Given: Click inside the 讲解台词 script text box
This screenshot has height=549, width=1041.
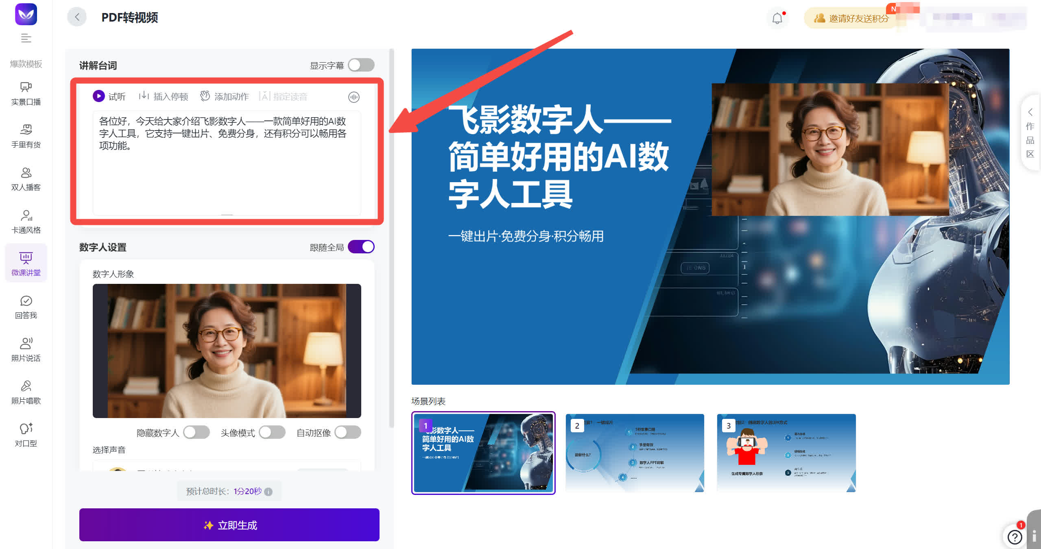Looking at the screenshot, I should tap(227, 163).
